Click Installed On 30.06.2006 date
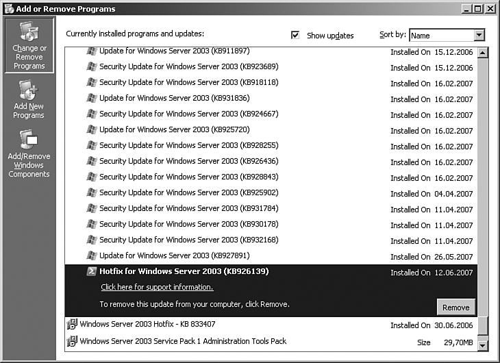This screenshot has height=363, width=500. click(x=432, y=325)
